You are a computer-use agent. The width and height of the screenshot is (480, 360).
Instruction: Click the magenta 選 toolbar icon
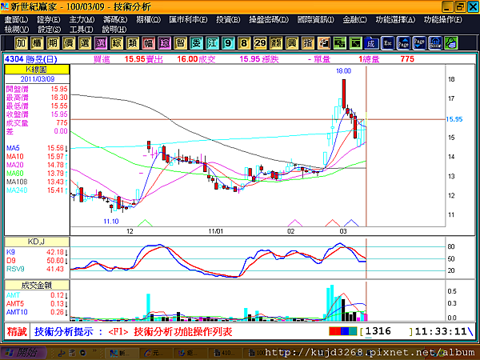tap(101, 43)
